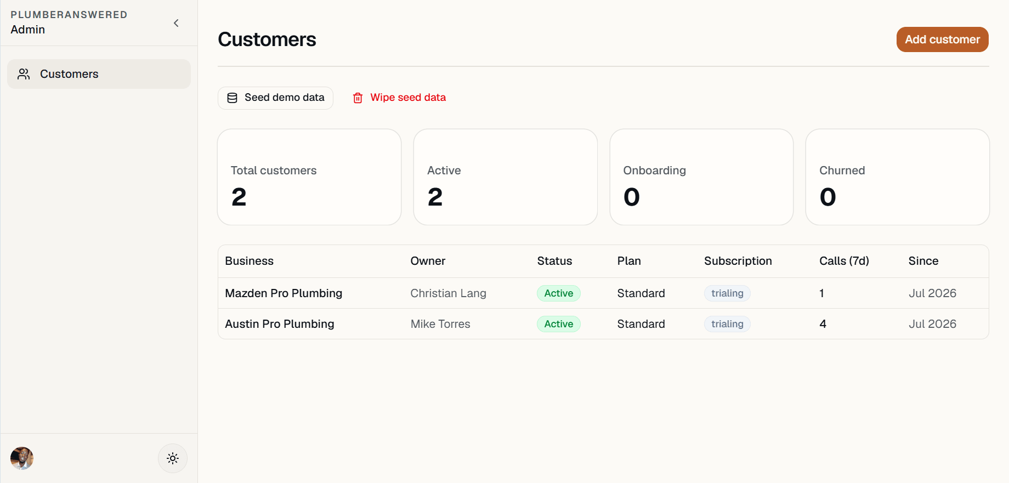The height and width of the screenshot is (483, 1009).
Task: Click the Status column header
Action: pyautogui.click(x=554, y=261)
